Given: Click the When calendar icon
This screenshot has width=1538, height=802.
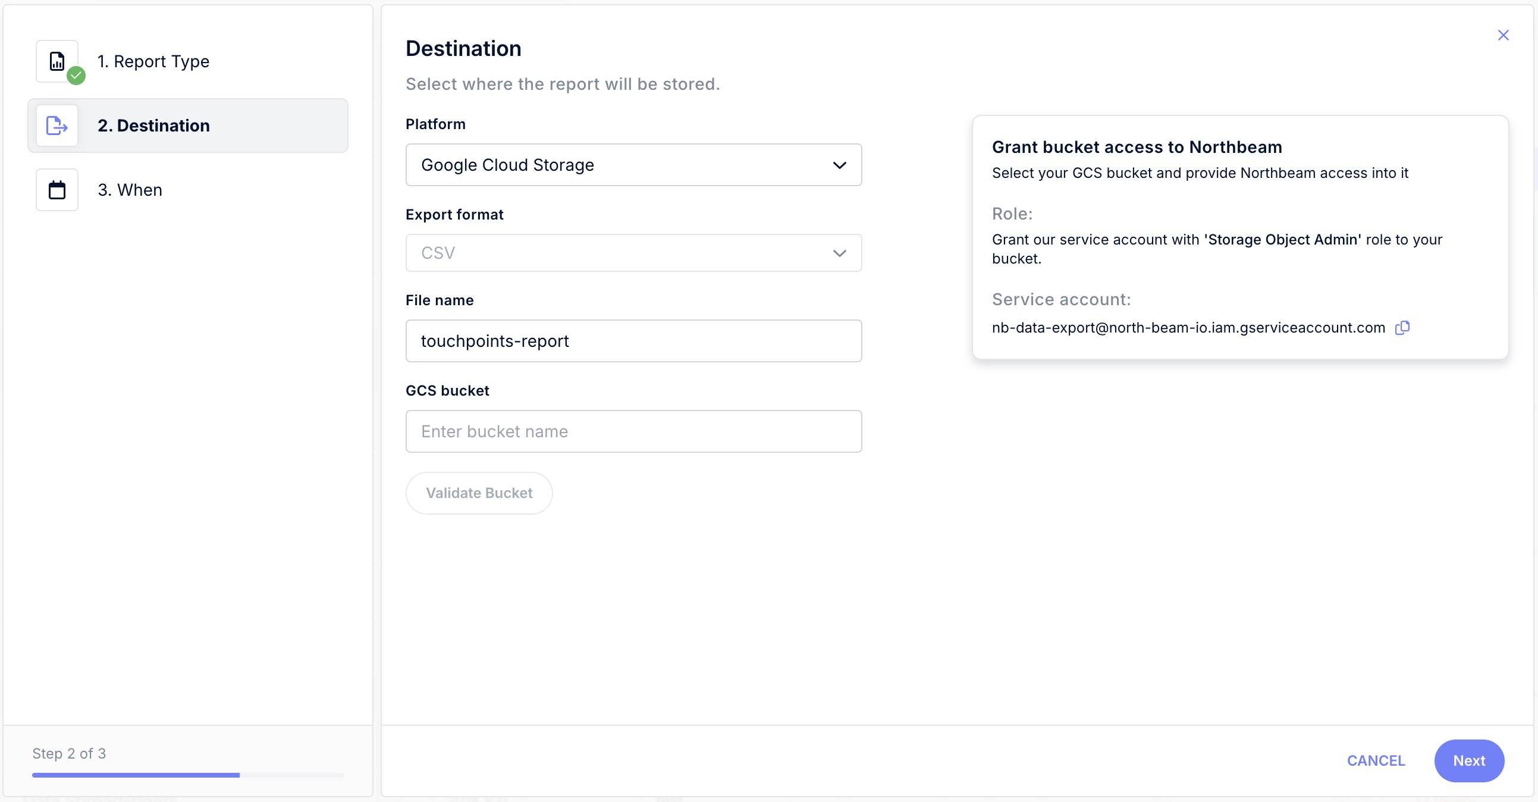Looking at the screenshot, I should point(57,190).
